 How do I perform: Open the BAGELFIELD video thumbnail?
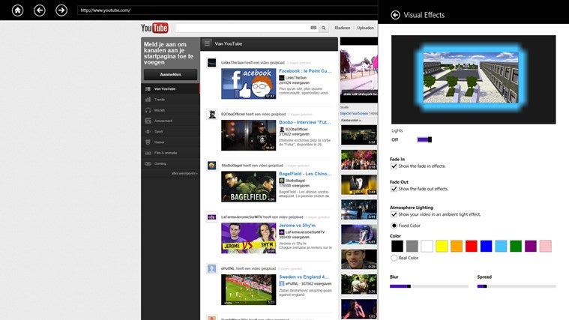pos(249,187)
